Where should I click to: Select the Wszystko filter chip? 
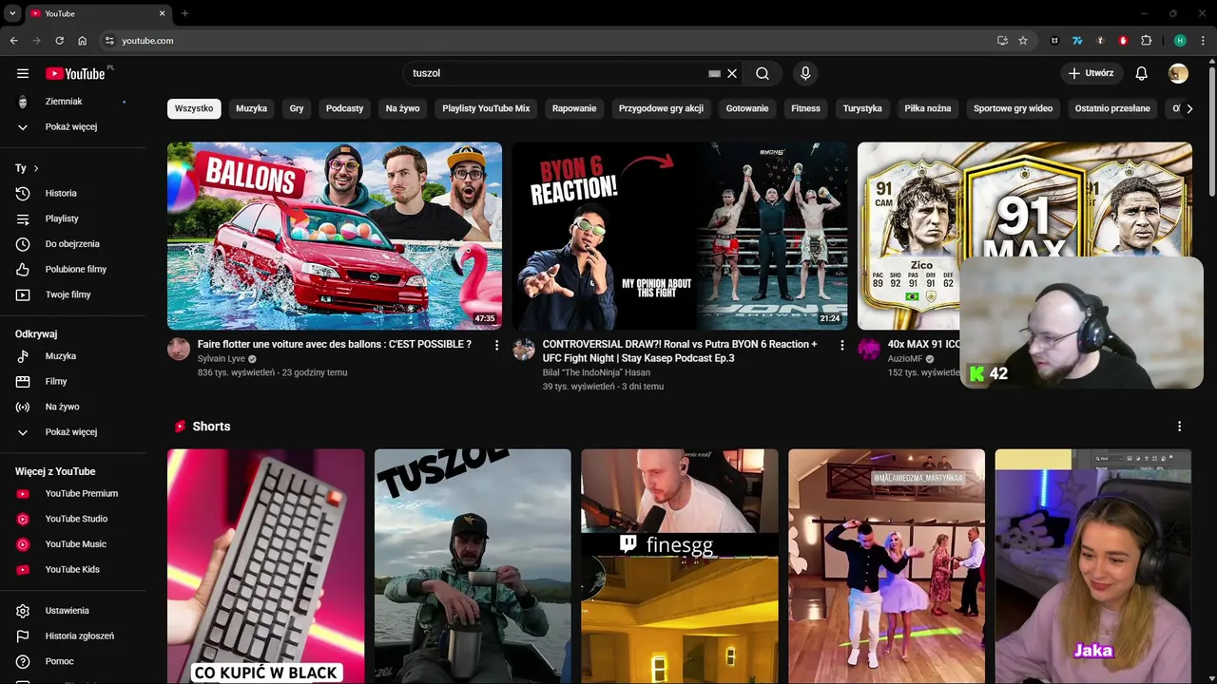(194, 108)
